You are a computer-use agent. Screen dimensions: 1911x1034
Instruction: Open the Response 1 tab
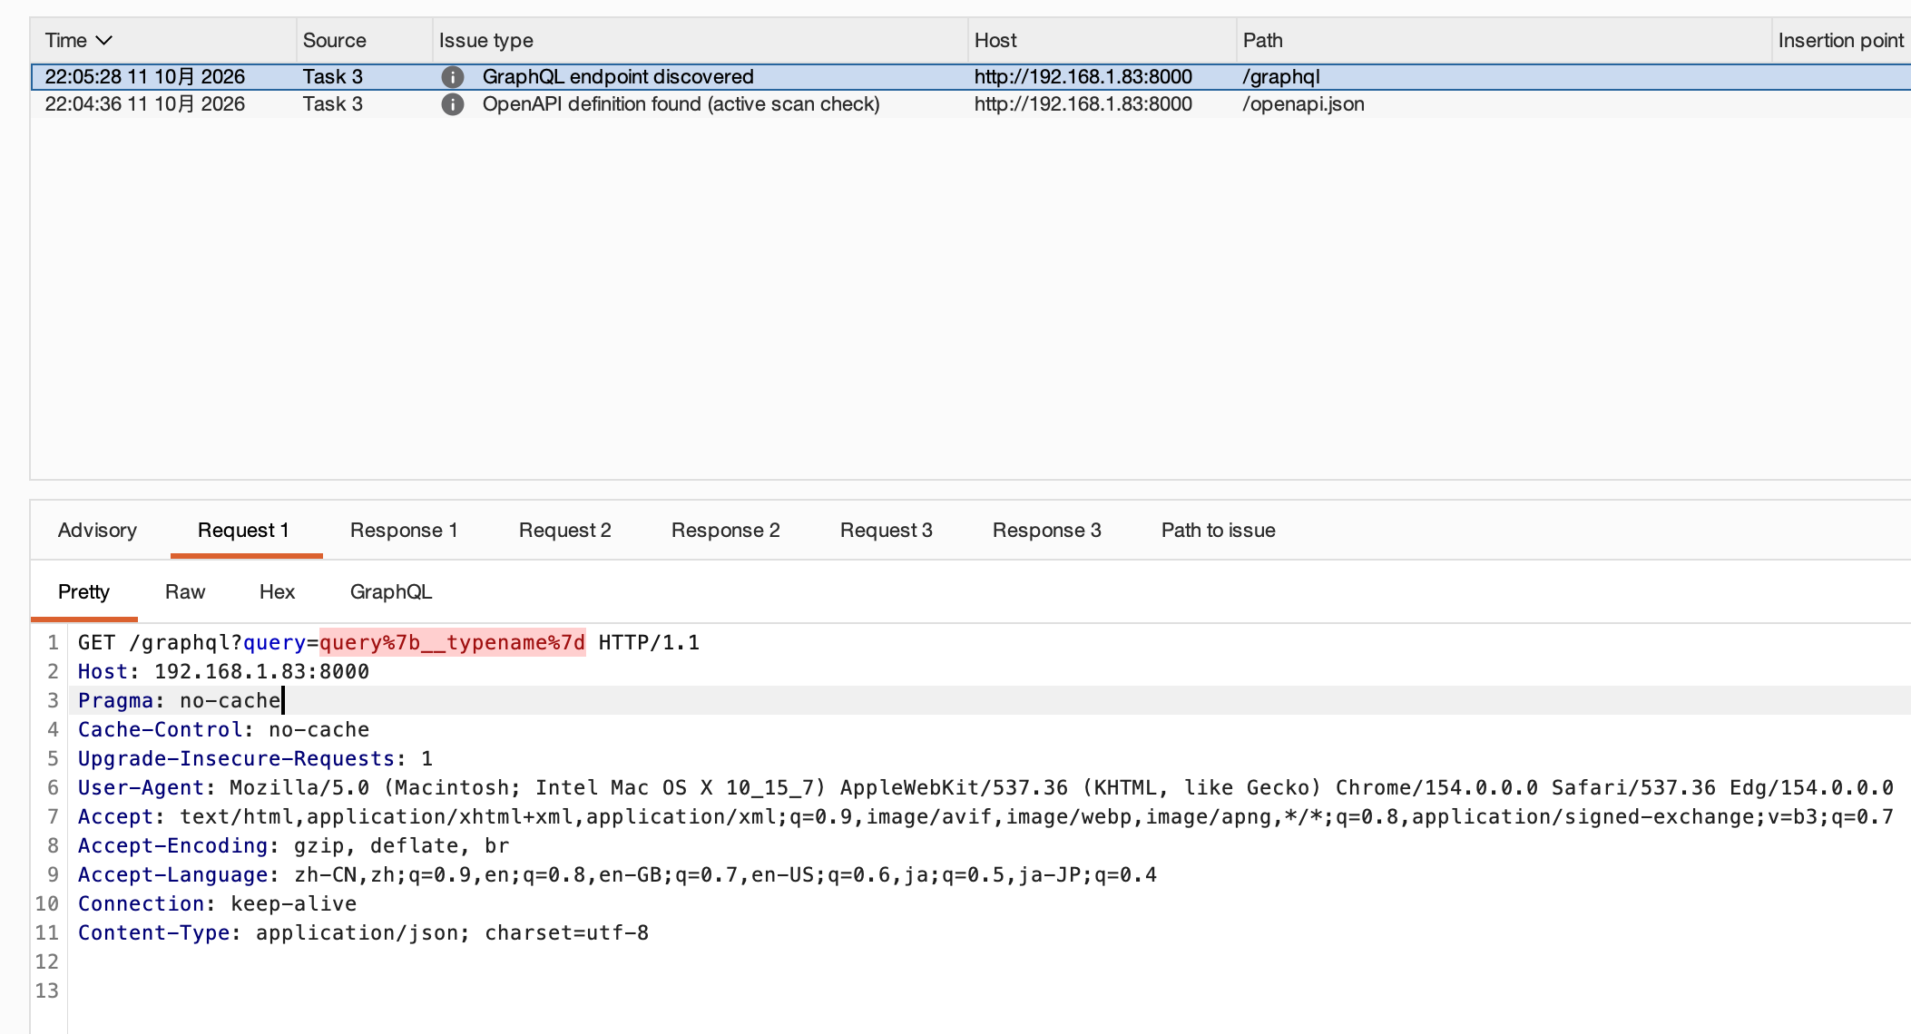click(x=404, y=531)
